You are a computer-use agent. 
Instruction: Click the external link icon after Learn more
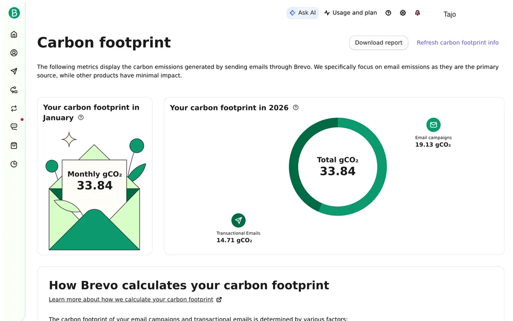coord(219,300)
